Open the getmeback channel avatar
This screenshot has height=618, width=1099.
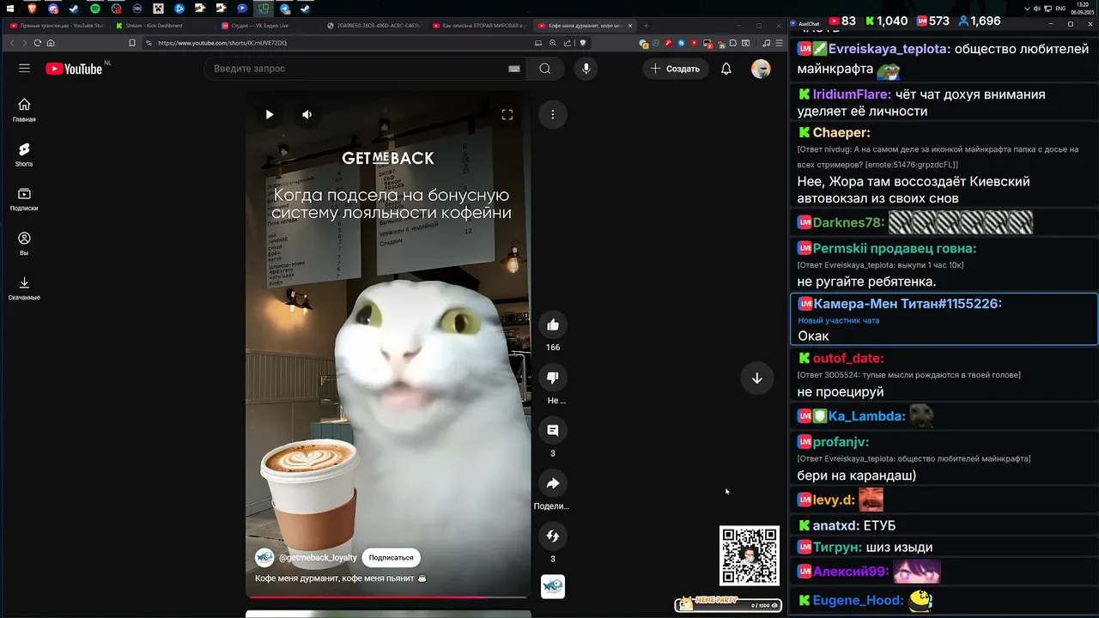pos(264,558)
